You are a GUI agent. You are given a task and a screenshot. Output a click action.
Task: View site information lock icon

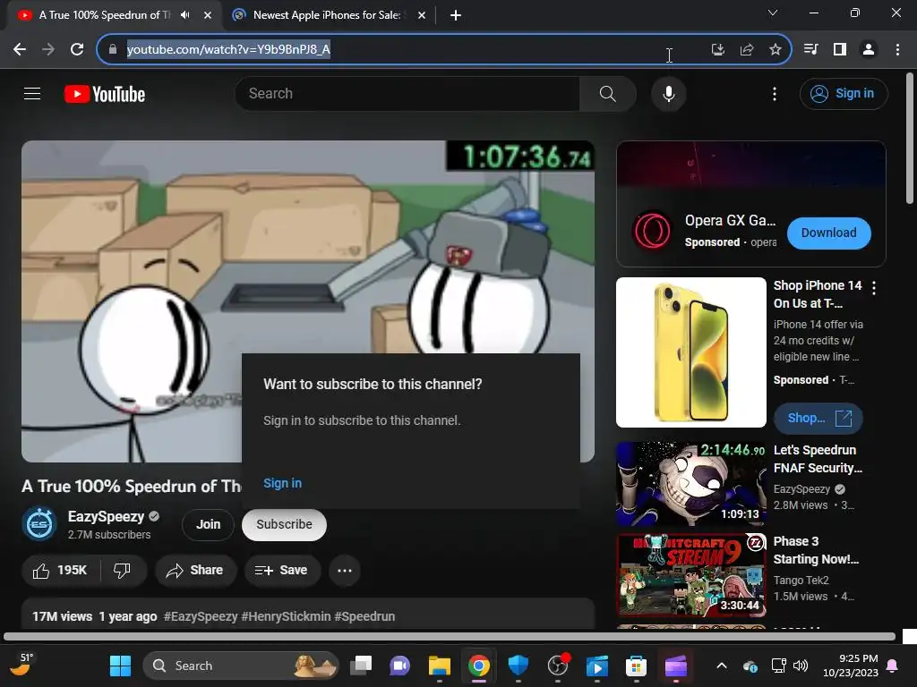click(112, 49)
